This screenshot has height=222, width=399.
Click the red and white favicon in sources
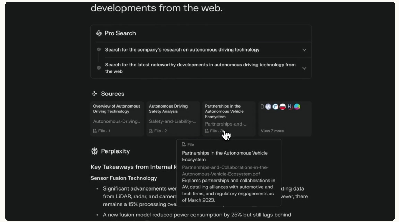pos(283,107)
